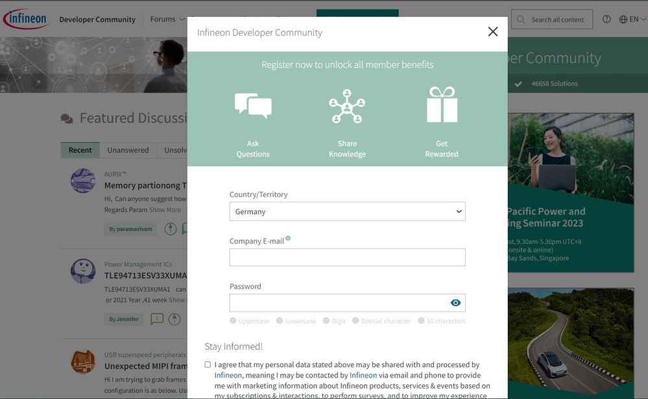This screenshot has width=648, height=399.
Task: Click the Get Rewarded gift icon
Action: [x=442, y=104]
